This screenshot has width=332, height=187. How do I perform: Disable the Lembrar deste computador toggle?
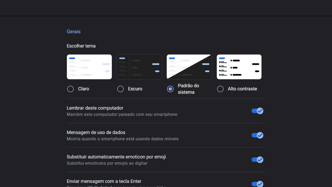(x=257, y=111)
